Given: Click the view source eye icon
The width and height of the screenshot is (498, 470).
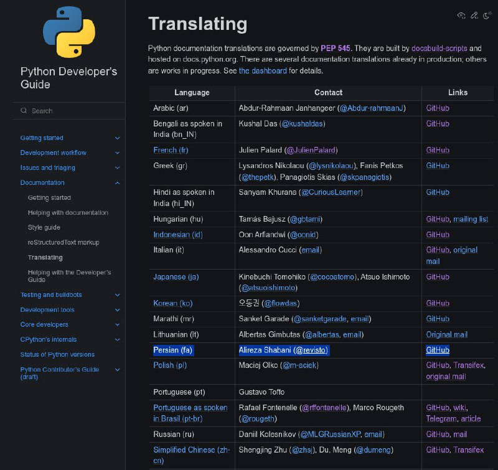Looking at the screenshot, I should [461, 15].
